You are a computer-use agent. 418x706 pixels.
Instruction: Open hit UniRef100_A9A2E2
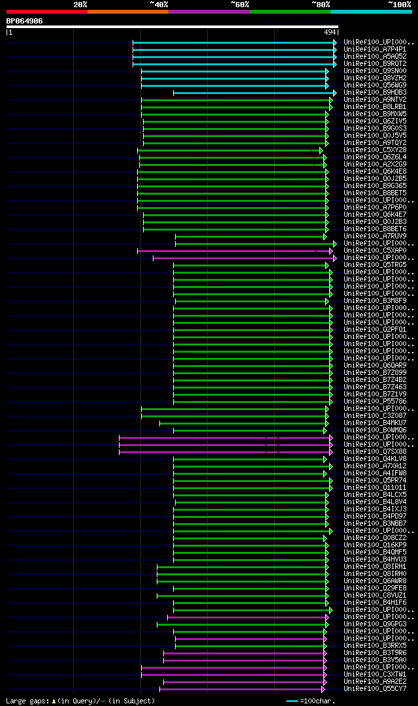(375, 682)
